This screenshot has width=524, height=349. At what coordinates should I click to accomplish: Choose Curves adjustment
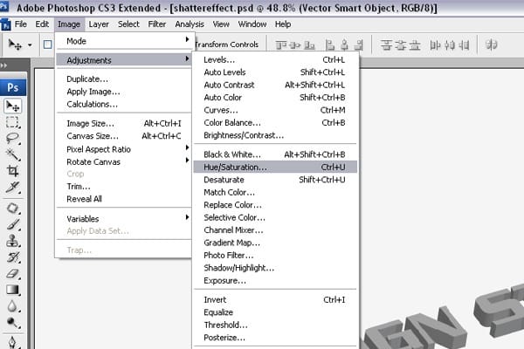[275, 110]
